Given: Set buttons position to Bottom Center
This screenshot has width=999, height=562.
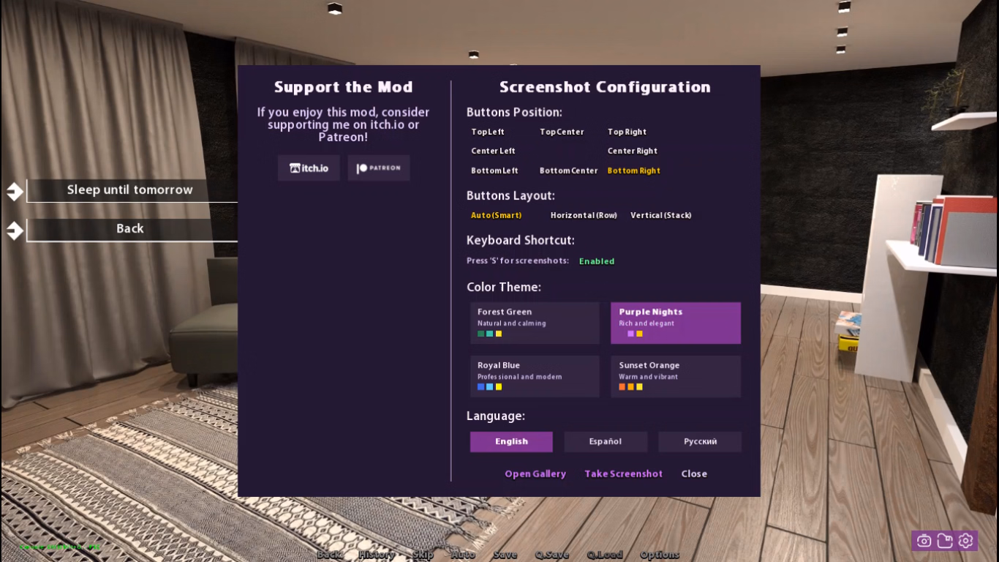Looking at the screenshot, I should (x=568, y=171).
